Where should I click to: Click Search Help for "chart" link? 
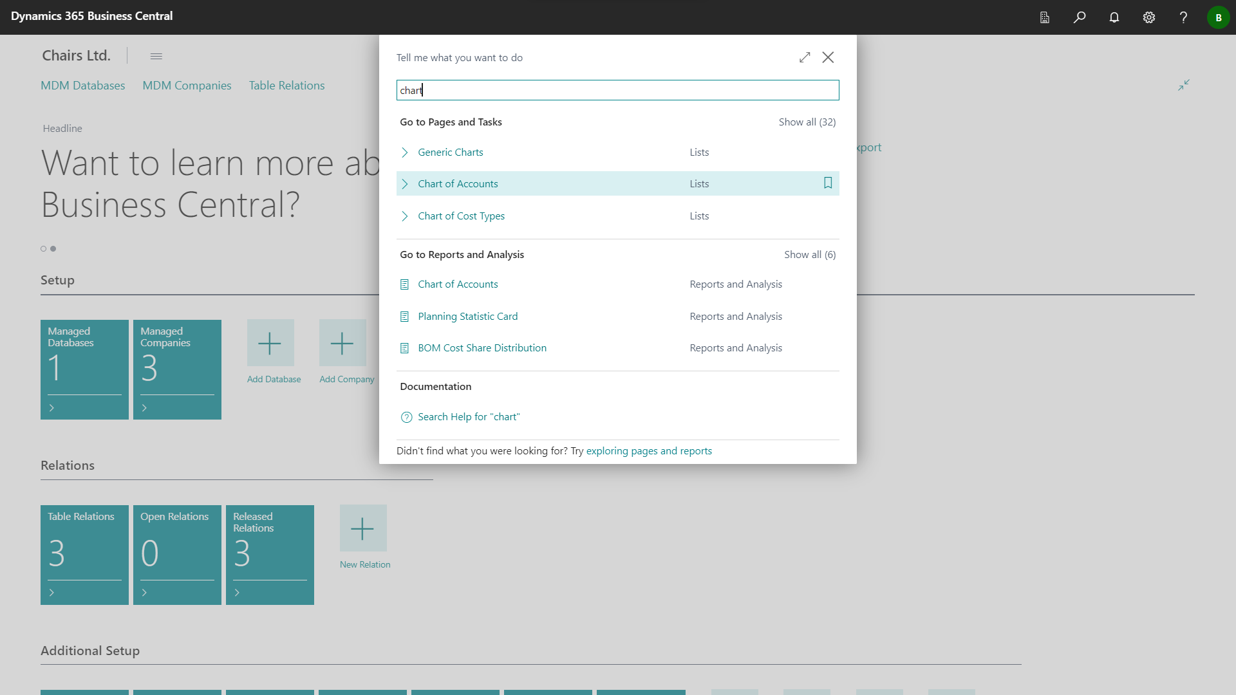pyautogui.click(x=469, y=417)
